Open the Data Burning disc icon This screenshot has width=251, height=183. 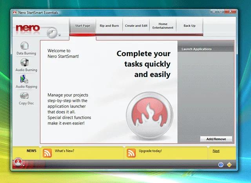click(x=24, y=46)
